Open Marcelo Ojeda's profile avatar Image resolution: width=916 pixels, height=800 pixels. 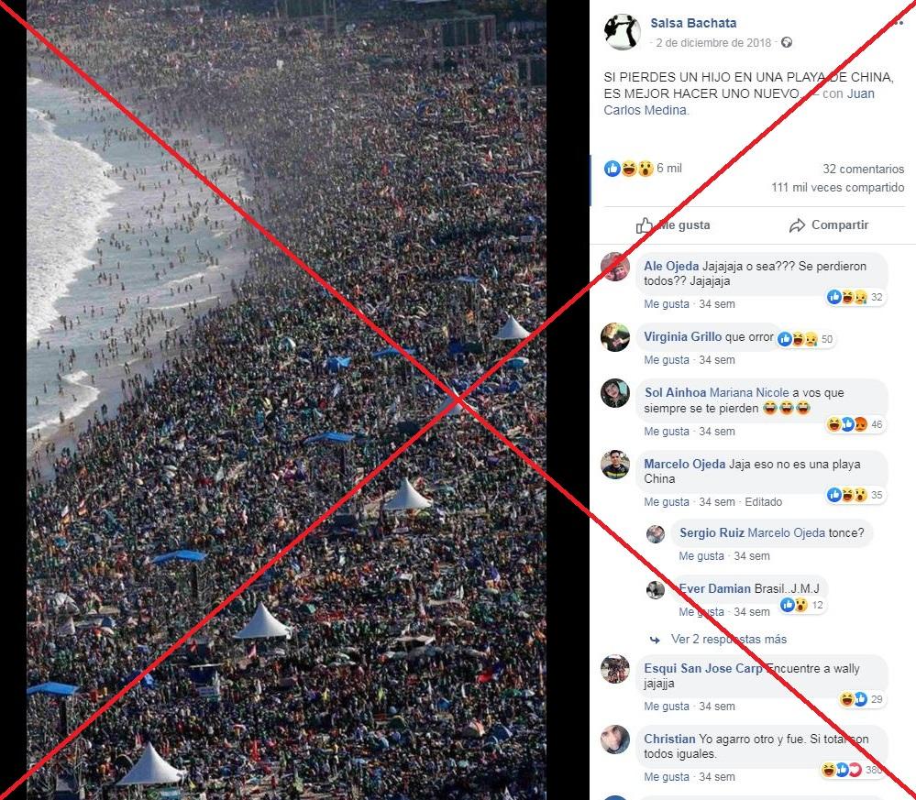pyautogui.click(x=615, y=465)
